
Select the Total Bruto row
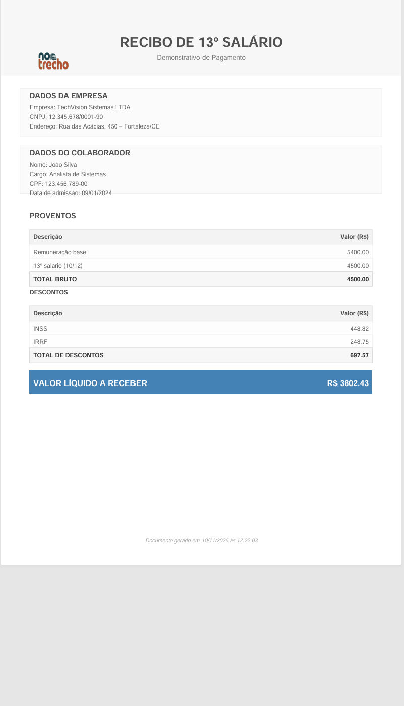[200, 279]
